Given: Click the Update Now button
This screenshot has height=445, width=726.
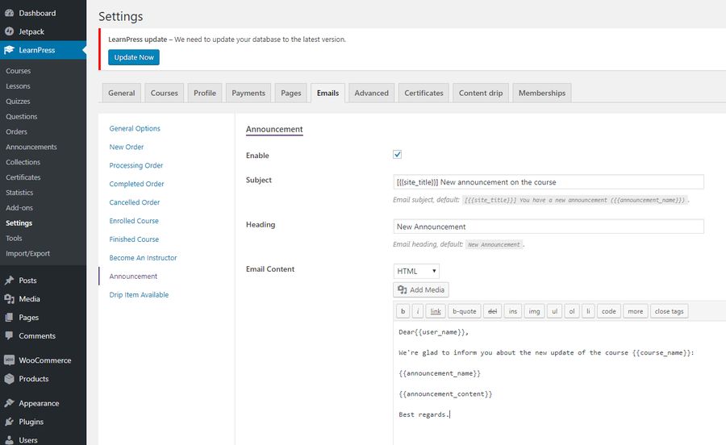Looking at the screenshot, I should tap(134, 57).
